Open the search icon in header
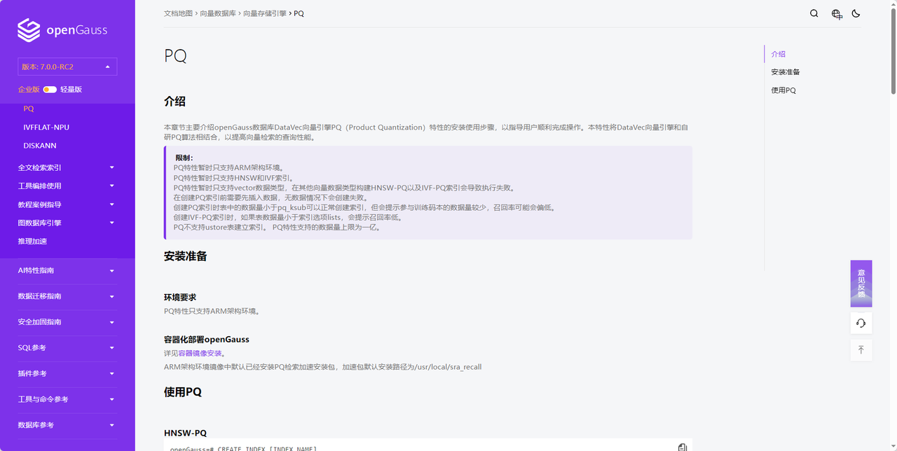This screenshot has width=897, height=451. 814,13
